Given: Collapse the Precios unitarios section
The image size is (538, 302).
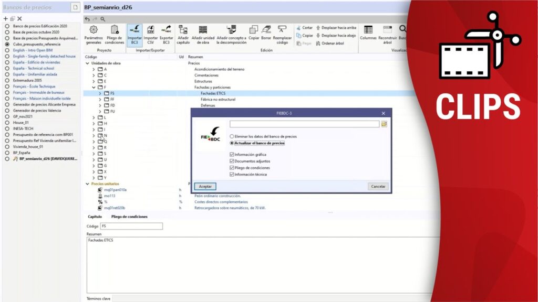Looking at the screenshot, I should tap(87, 184).
